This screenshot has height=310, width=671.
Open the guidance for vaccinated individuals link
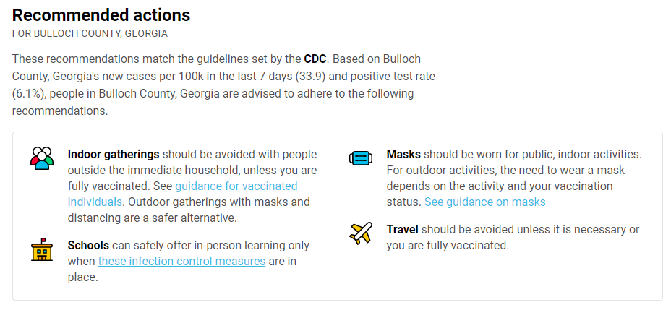(x=182, y=194)
